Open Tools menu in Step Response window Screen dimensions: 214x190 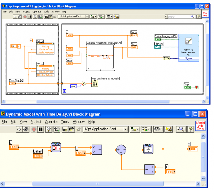pyautogui.click(x=46, y=11)
